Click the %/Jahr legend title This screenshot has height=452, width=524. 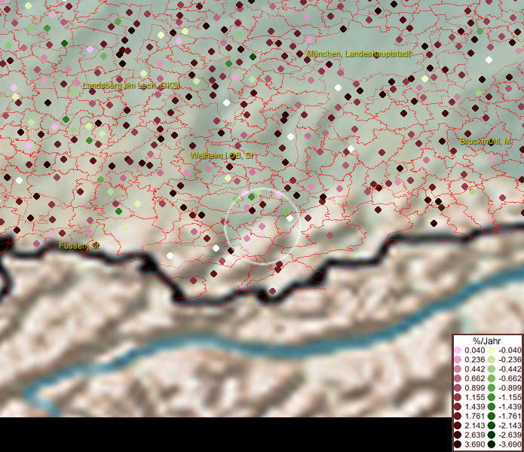tap(487, 341)
